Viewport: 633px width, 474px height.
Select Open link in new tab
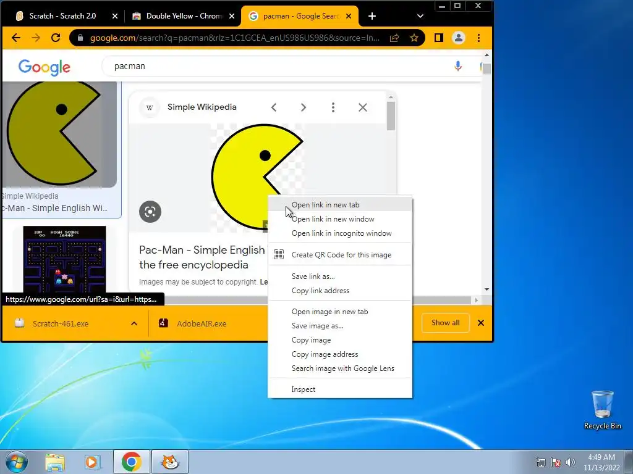340,205
